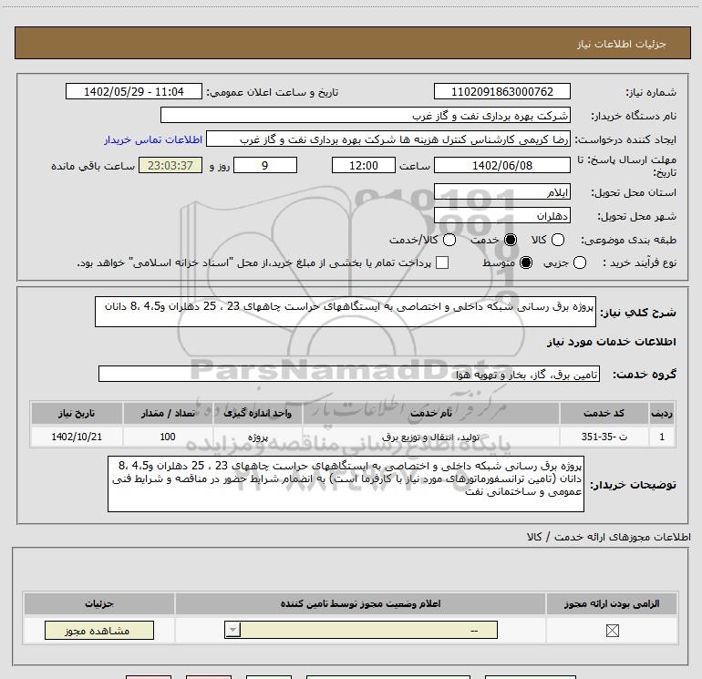Click the ردیف column header
Viewport: 702px width, 679px height.
(662, 413)
